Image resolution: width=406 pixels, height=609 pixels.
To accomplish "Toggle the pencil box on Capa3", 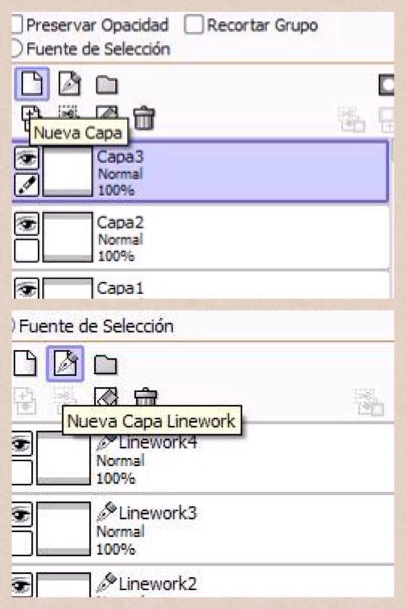I will point(27,185).
